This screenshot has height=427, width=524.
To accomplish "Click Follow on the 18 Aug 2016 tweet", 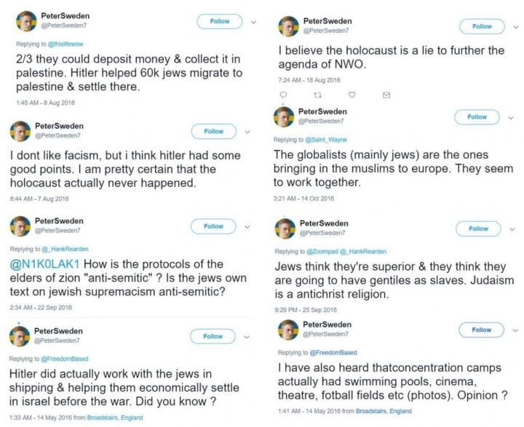I will pos(482,26).
